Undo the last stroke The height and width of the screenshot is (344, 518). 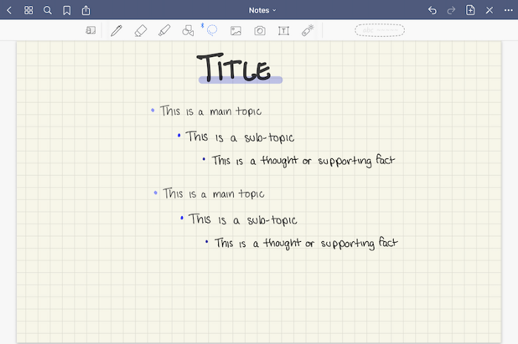click(x=432, y=10)
